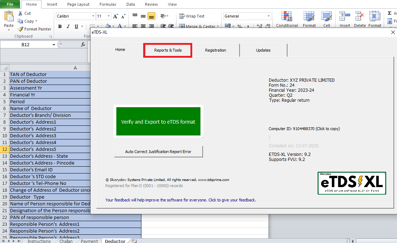
Task: Center cell text horizontally
Action: tap(143, 26)
